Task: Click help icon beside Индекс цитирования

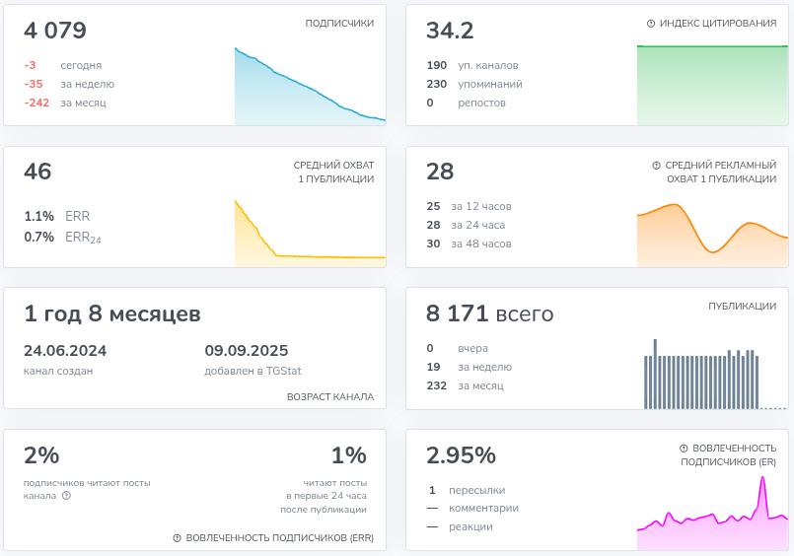Action: (651, 24)
